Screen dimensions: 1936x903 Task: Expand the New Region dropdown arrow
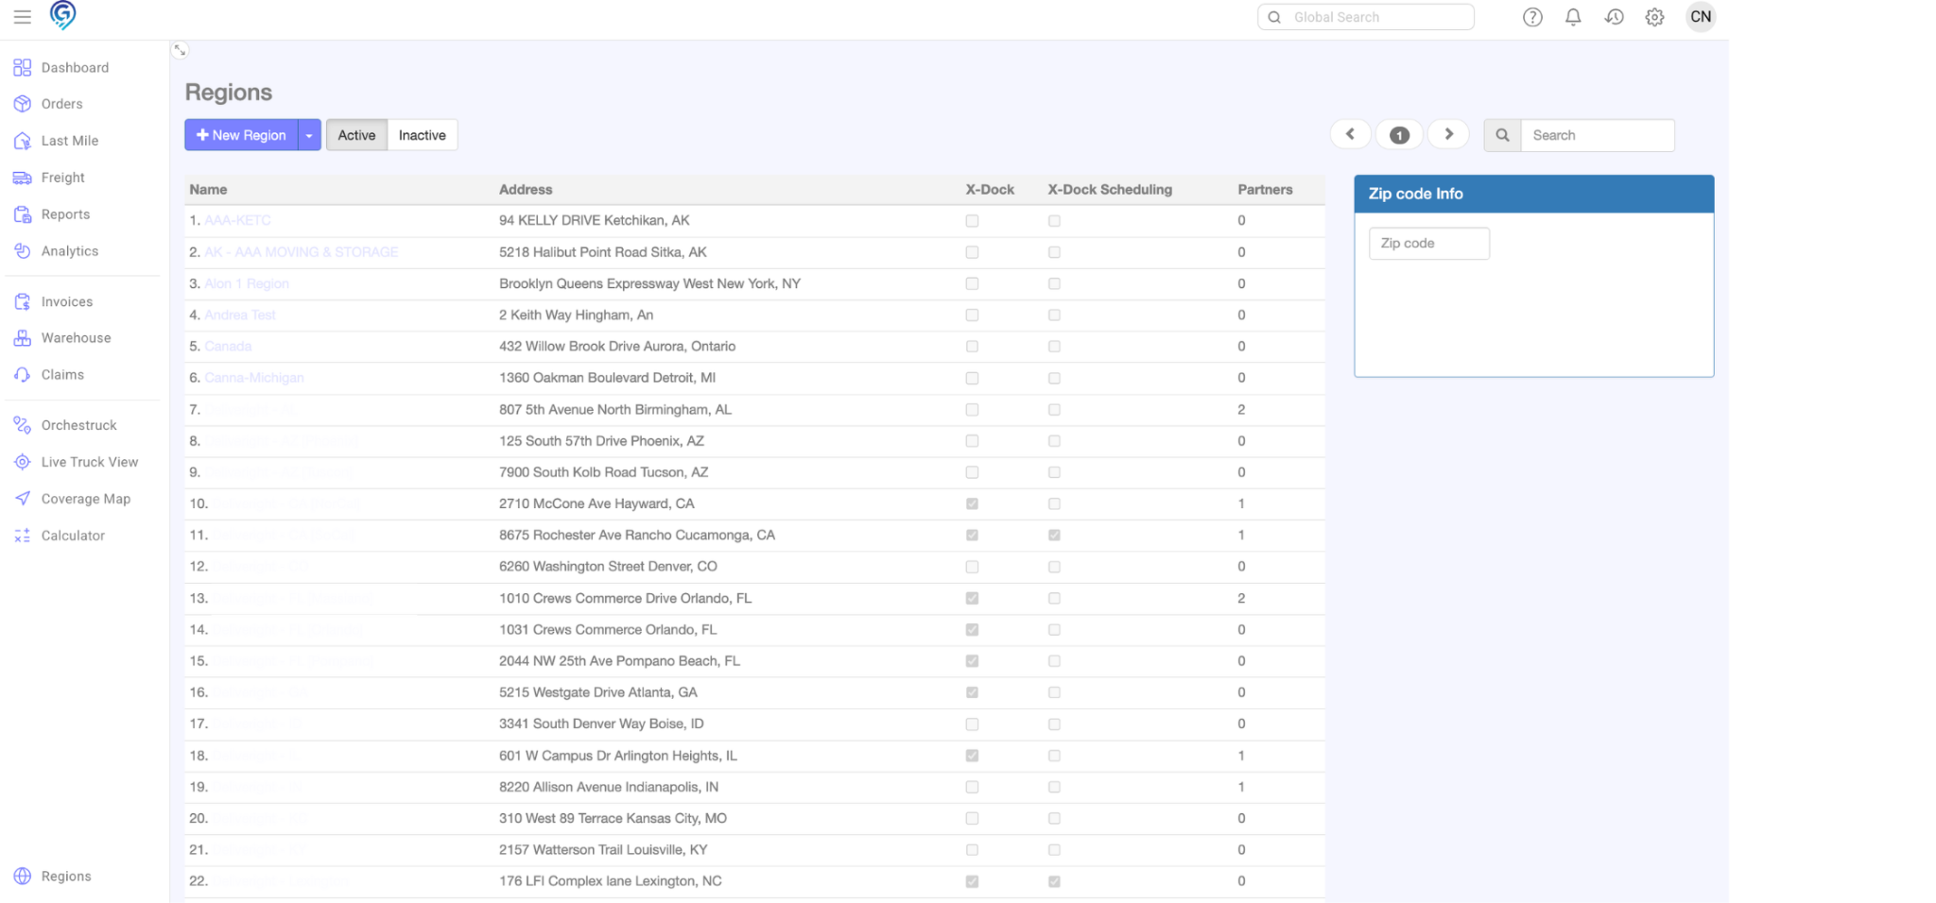309,135
